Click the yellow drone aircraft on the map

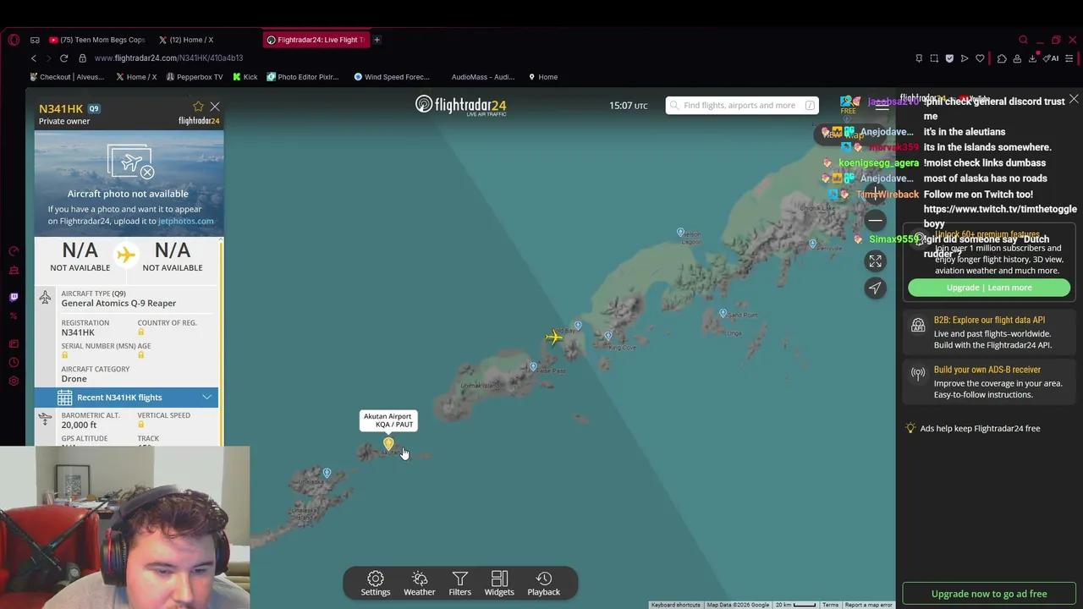coord(553,337)
